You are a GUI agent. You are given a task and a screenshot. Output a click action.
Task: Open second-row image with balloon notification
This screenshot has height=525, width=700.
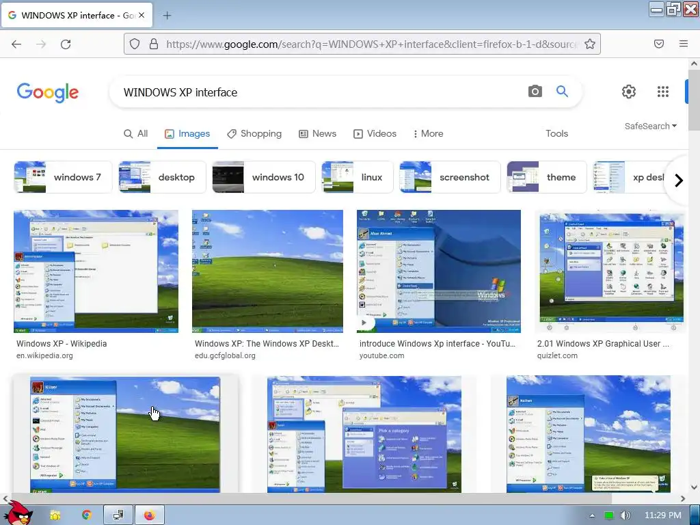pos(589,434)
